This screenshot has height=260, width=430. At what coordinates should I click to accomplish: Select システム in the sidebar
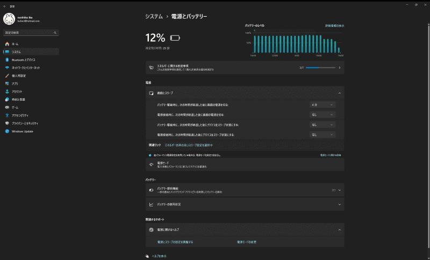[x=31, y=52]
